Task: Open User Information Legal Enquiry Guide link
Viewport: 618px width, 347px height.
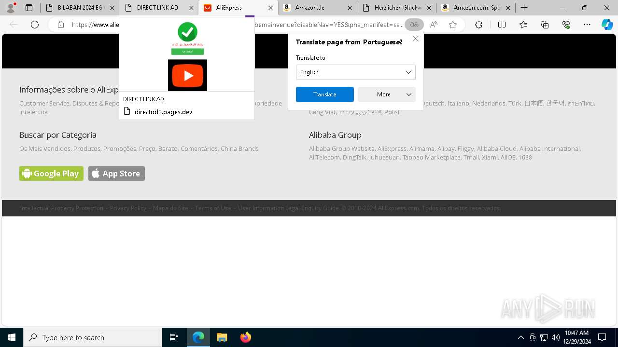Action: (288, 208)
